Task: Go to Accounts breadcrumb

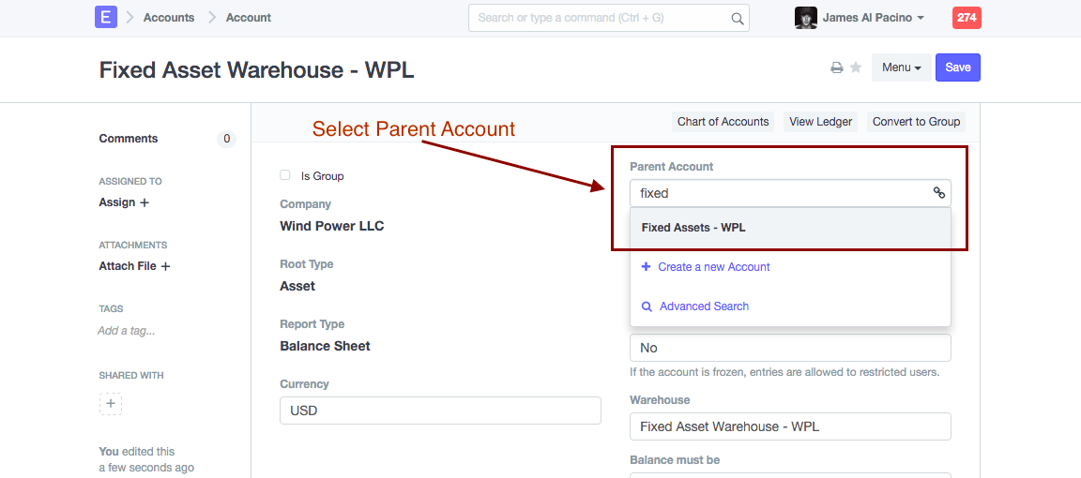Action: (x=169, y=18)
